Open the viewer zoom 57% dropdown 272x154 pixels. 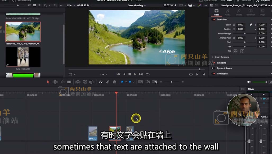pyautogui.click(x=71, y=5)
